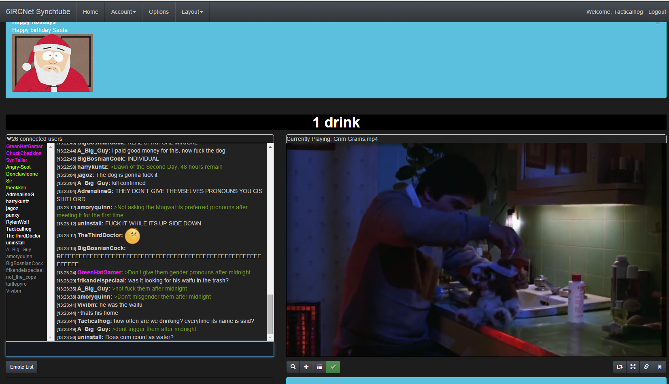Image resolution: width=669 pixels, height=384 pixels.
Task: Open the Account dropdown menu
Action: 123,12
